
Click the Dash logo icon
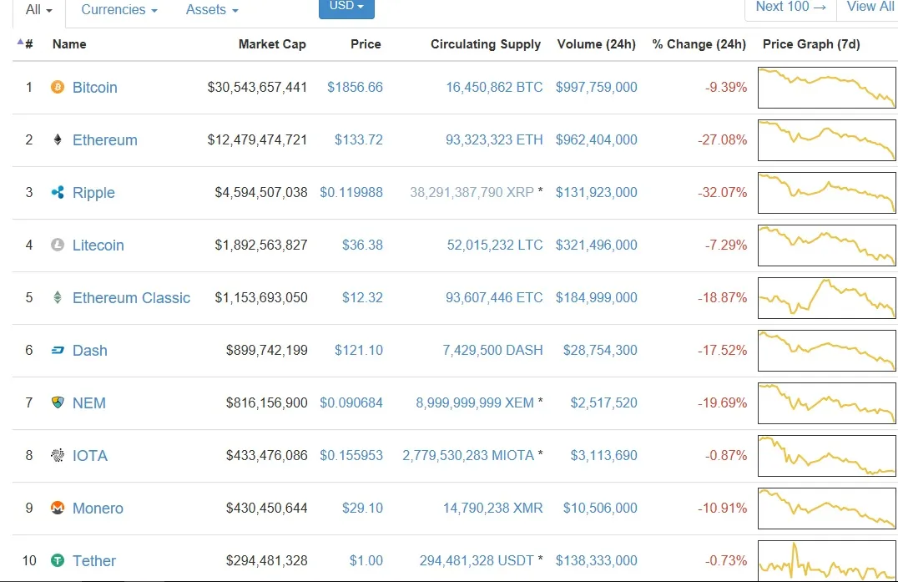[x=58, y=350]
